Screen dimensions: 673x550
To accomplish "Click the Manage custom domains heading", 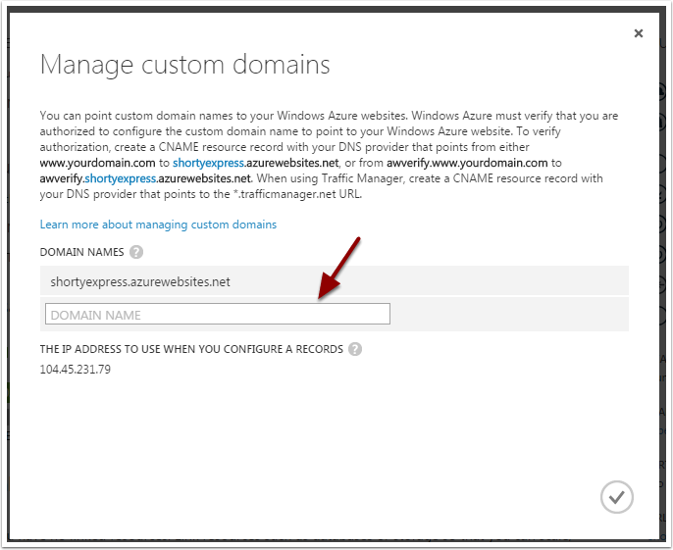I will pos(185,65).
